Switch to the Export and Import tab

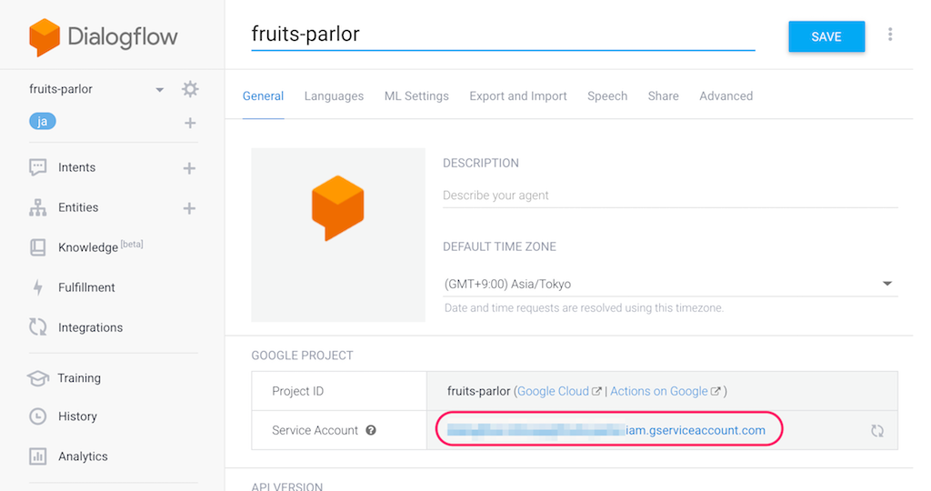pyautogui.click(x=517, y=96)
